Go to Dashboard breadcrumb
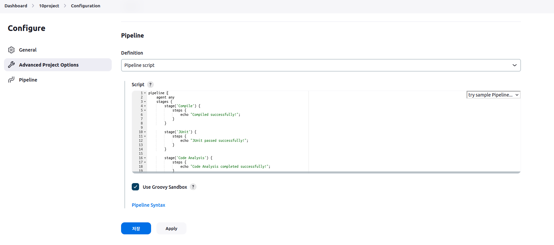 16,6
